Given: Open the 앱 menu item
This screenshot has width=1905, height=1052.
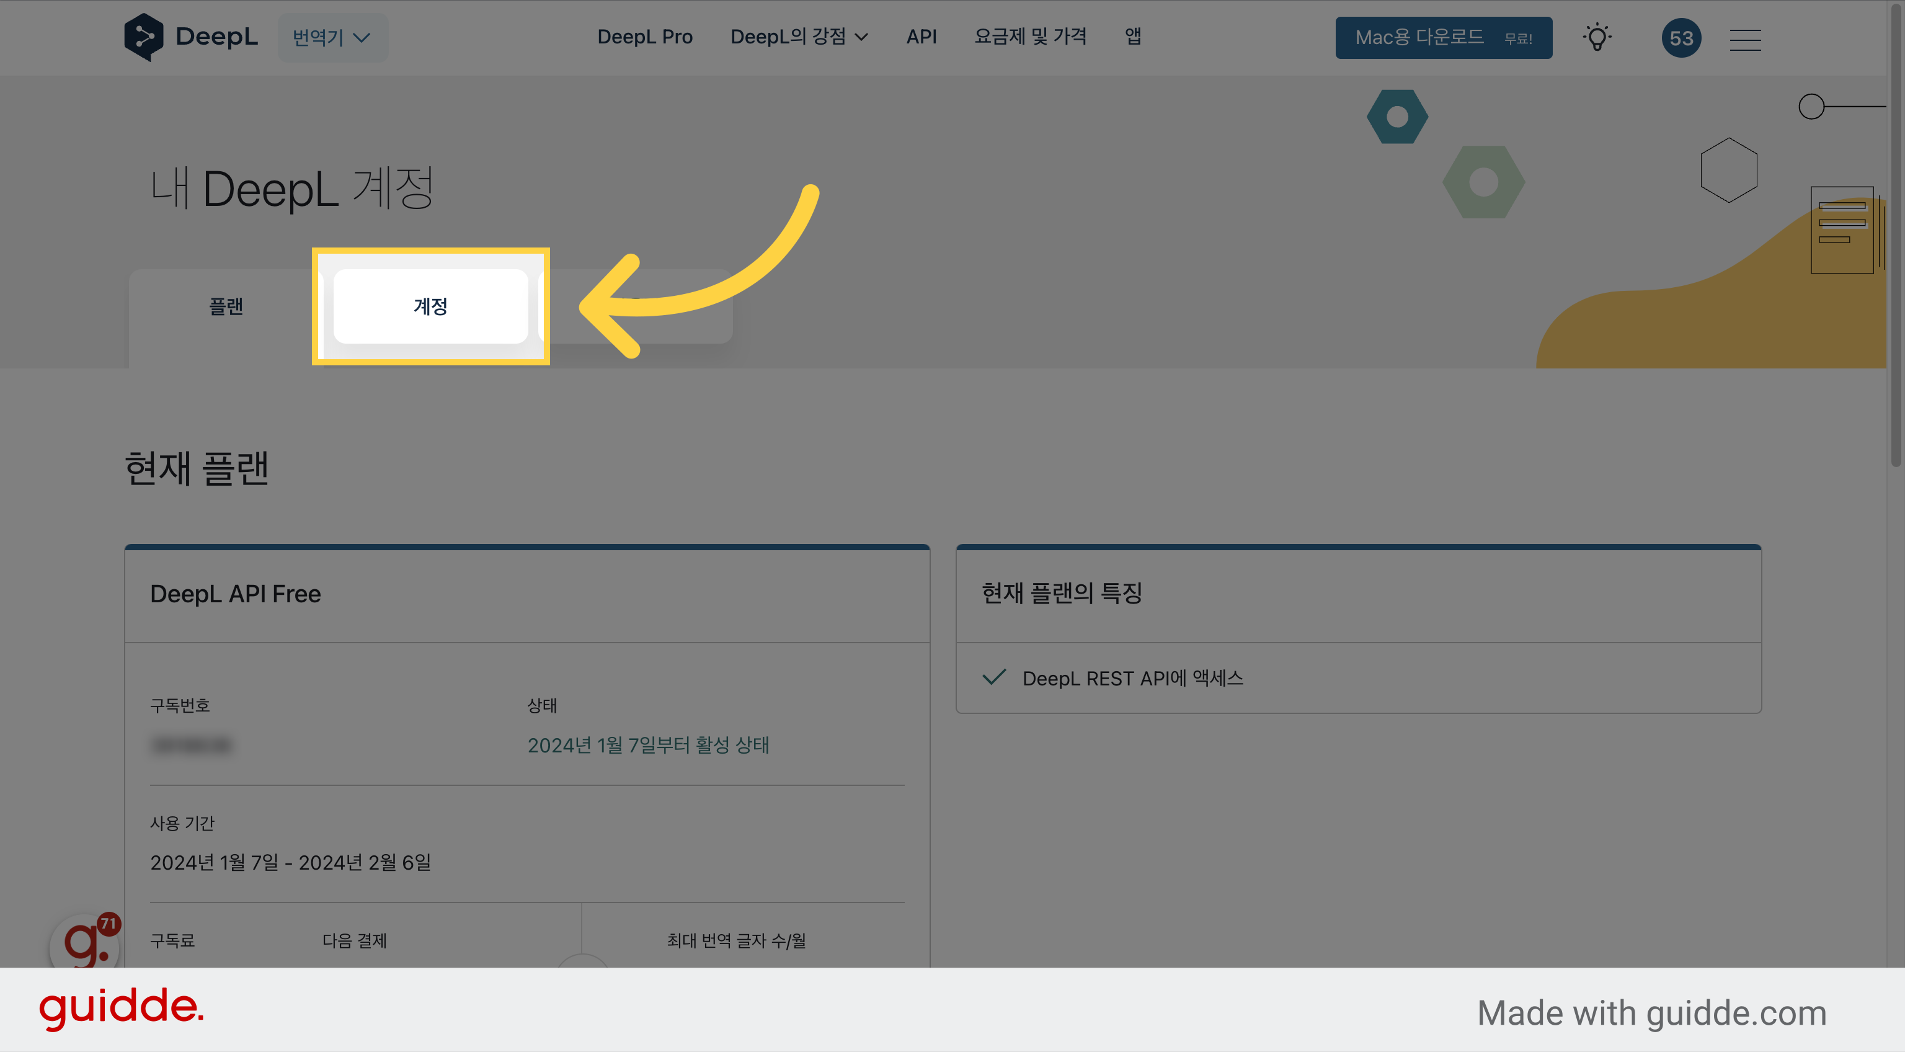Looking at the screenshot, I should click(1133, 36).
